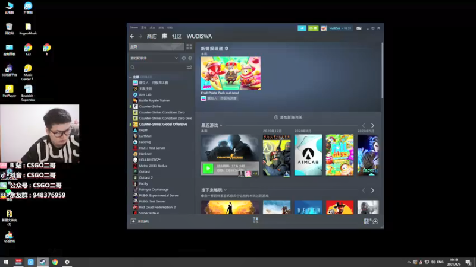476x267 pixels.
Task: Click the green play button on CS:GO card
Action: point(208,169)
